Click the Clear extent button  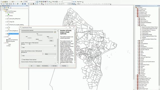coord(51,40)
